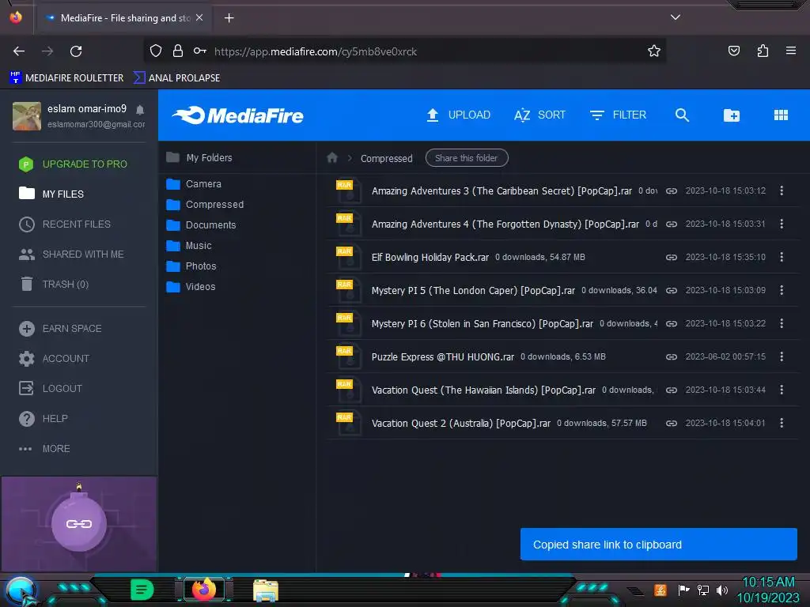Open three-dot menu for Puzzle Express

[x=782, y=356]
